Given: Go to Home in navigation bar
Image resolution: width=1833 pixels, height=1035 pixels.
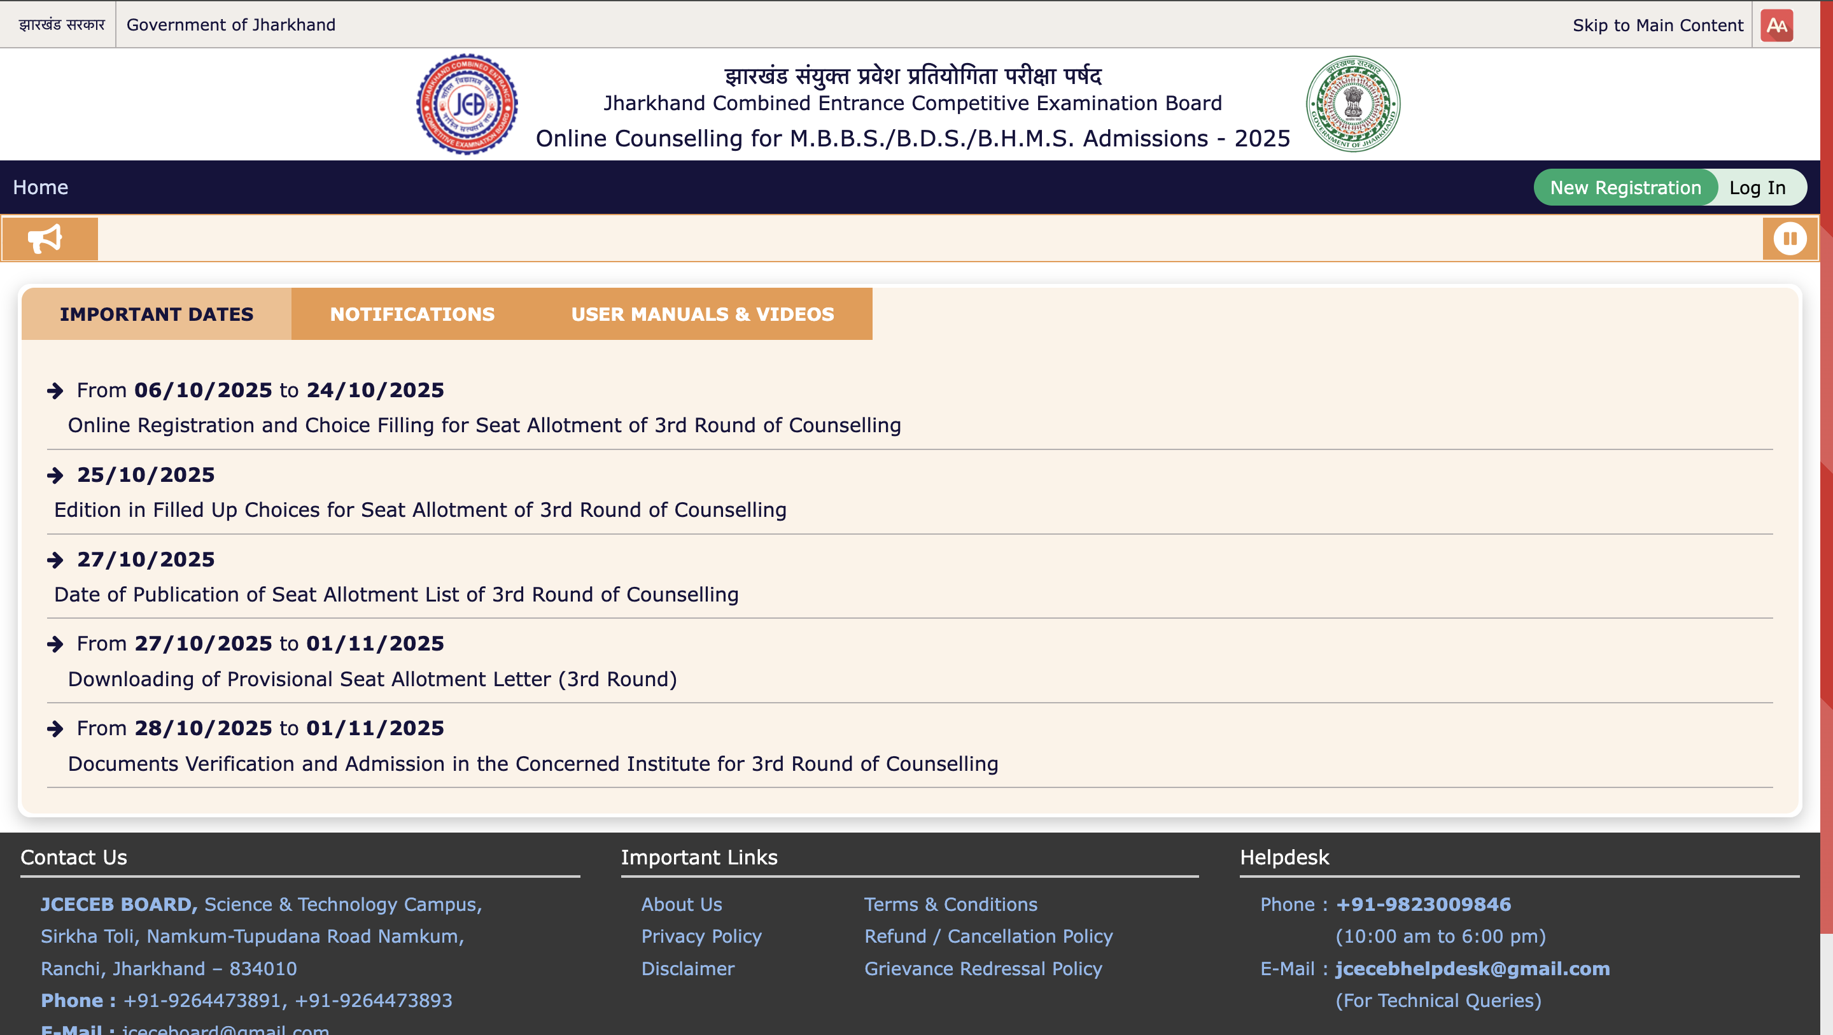Looking at the screenshot, I should click(x=41, y=187).
